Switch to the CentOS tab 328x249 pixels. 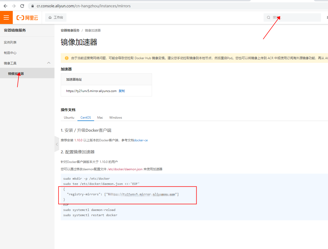(86, 118)
